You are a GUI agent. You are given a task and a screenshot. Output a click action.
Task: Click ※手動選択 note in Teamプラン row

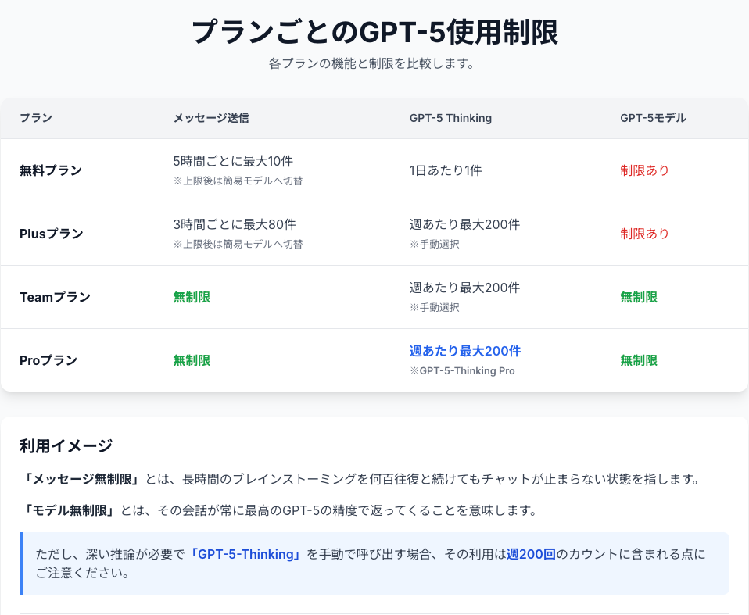pos(434,308)
